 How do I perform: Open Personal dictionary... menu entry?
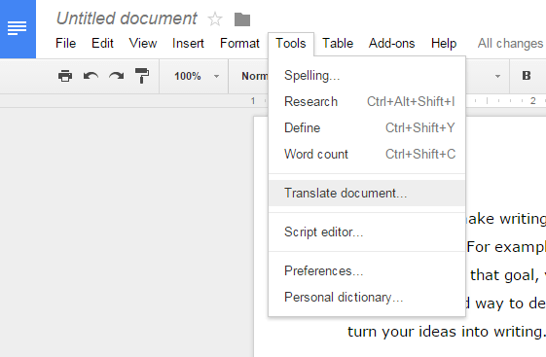(x=367, y=297)
